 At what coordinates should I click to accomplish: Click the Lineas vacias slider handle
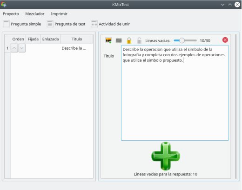[x=182, y=40]
